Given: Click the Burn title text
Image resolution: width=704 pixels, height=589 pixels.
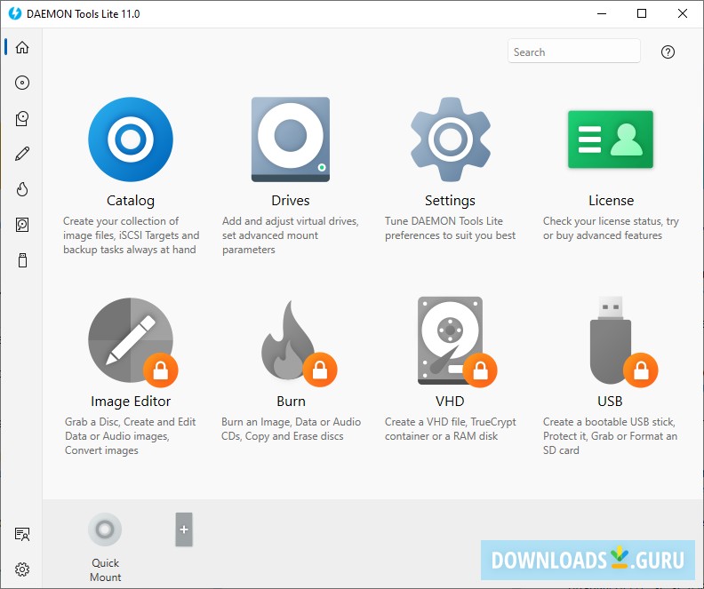Looking at the screenshot, I should 291,401.
